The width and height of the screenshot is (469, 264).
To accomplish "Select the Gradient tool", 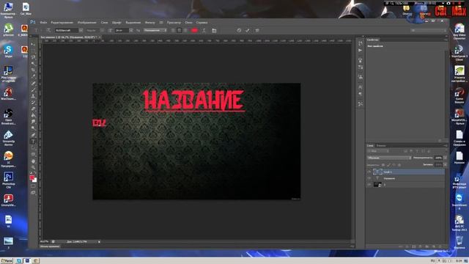I will coord(33,115).
